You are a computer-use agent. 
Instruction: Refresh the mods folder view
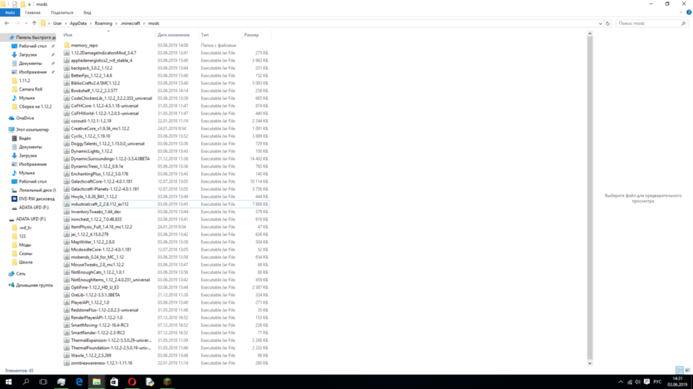click(x=608, y=24)
